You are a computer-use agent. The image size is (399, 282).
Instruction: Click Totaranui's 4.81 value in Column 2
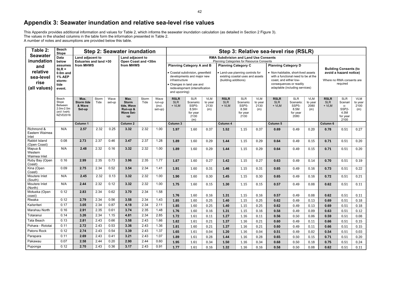pyautogui.click(x=128, y=216)
